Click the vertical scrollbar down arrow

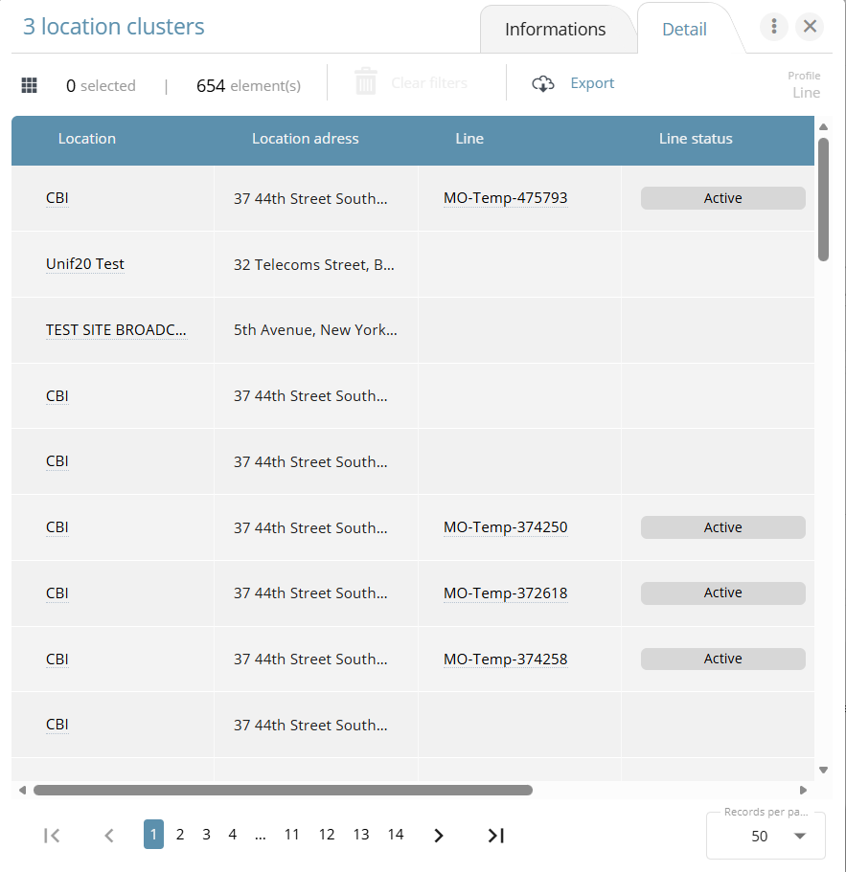click(823, 770)
